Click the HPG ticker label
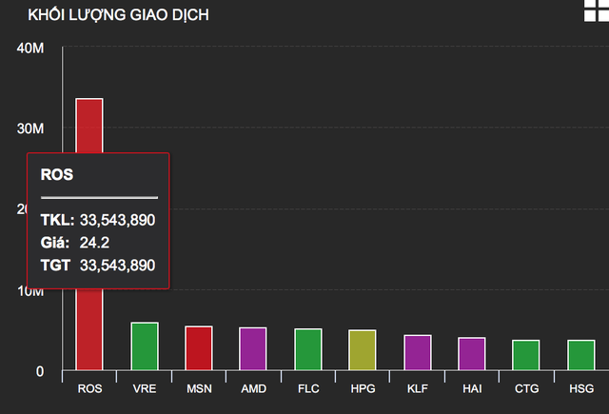Viewport: 609px width, 414px height. [x=363, y=389]
